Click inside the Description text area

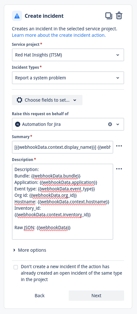click(x=63, y=202)
